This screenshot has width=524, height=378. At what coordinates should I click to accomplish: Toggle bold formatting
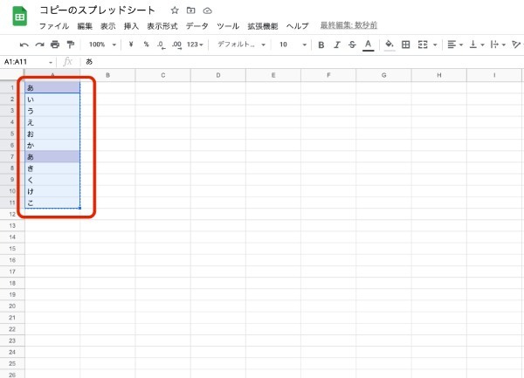(x=321, y=45)
